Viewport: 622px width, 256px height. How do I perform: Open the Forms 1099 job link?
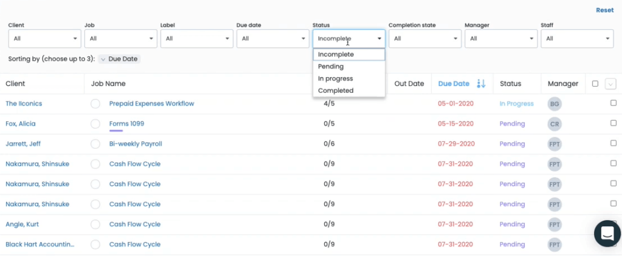pyautogui.click(x=126, y=124)
